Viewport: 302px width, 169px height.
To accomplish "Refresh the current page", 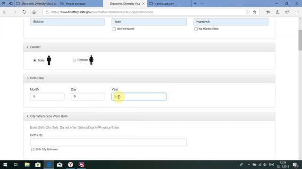I will (24, 12).
